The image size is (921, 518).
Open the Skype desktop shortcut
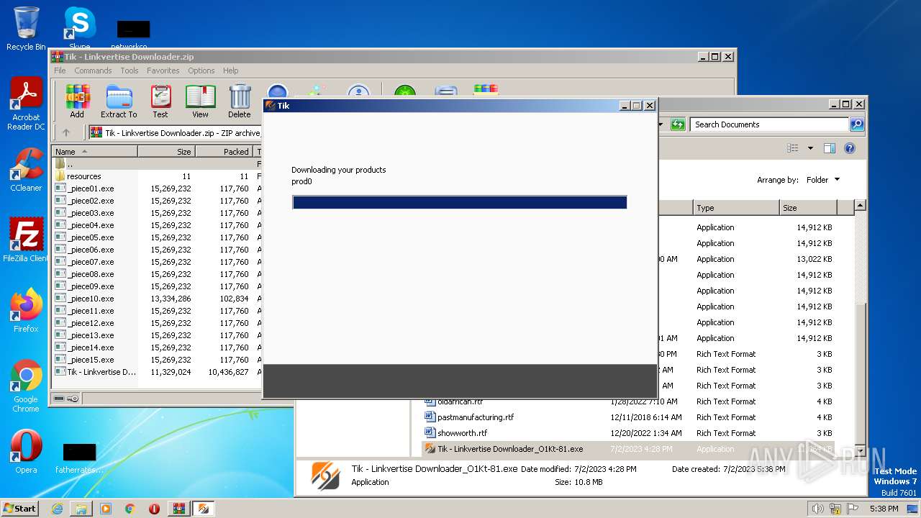tap(79, 27)
